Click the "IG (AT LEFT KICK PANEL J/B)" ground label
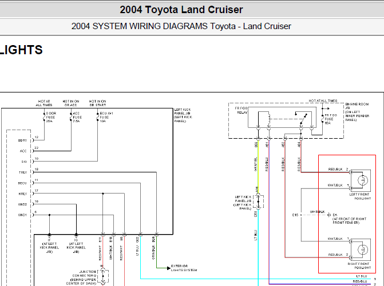 [76, 246]
